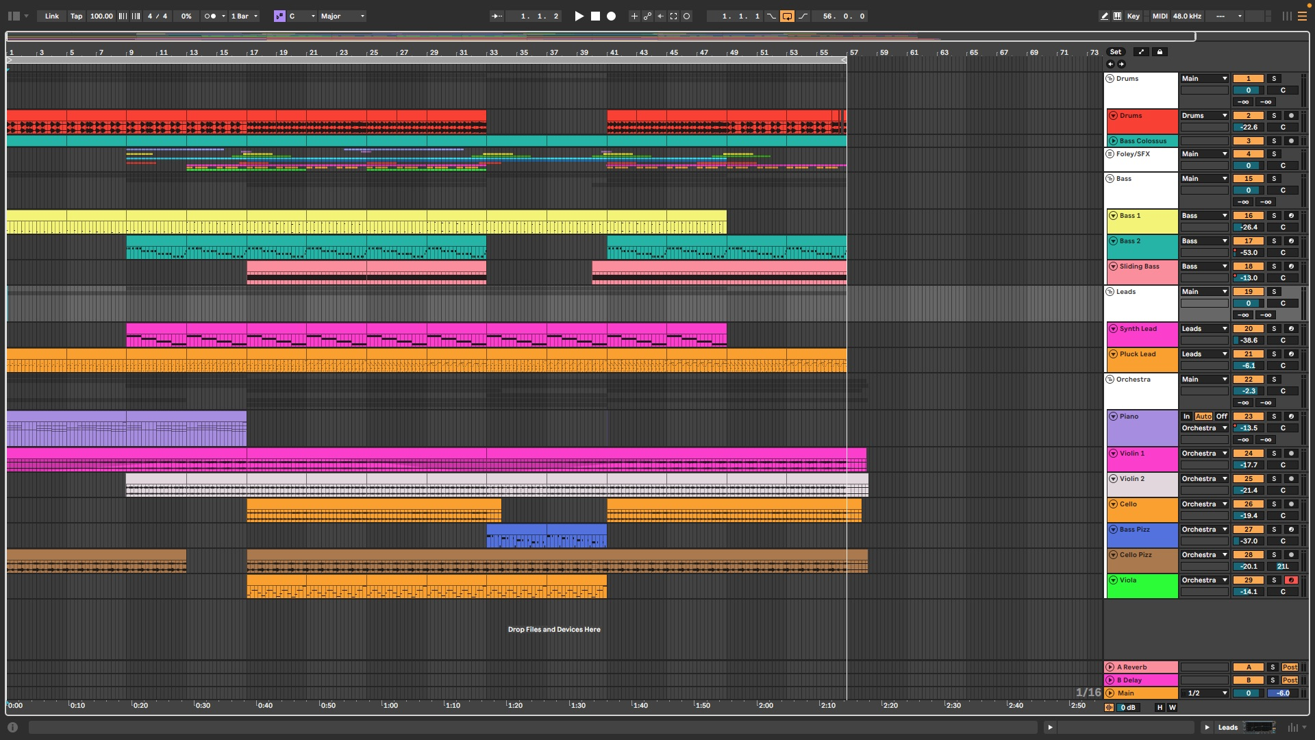Click the tempo field showing 100.00
1315x740 pixels.
(x=101, y=16)
